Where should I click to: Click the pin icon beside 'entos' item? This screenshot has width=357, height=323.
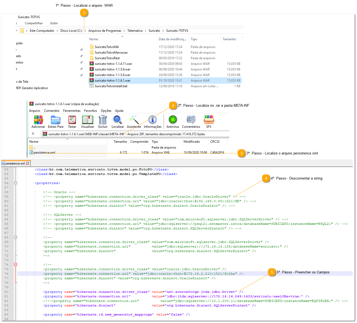(82, 62)
